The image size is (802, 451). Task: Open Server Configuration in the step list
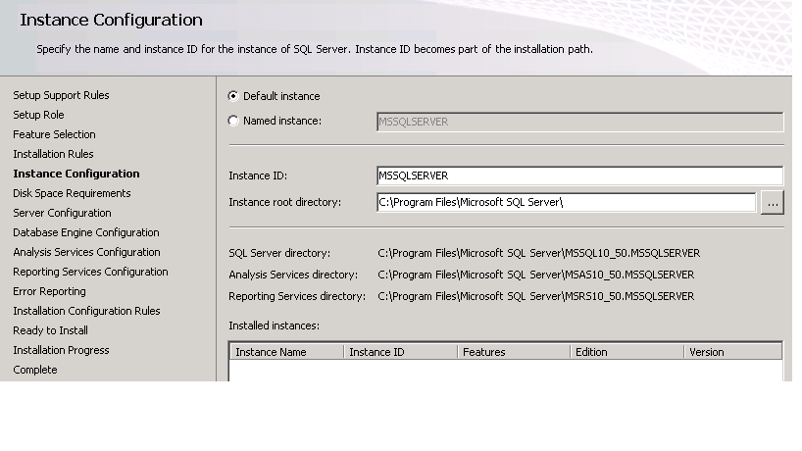point(62,213)
